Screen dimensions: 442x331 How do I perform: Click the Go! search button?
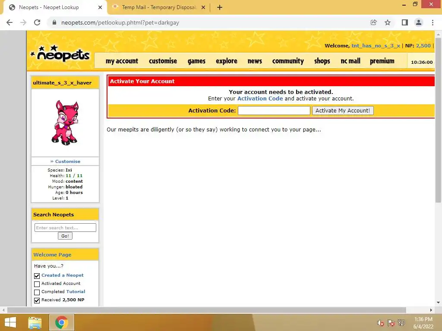(x=65, y=236)
